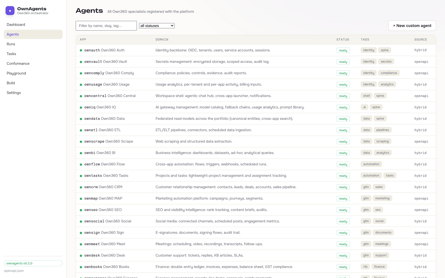Open the ownsign Own360 Sign agent
The width and height of the screenshot is (445, 278).
(x=104, y=233)
